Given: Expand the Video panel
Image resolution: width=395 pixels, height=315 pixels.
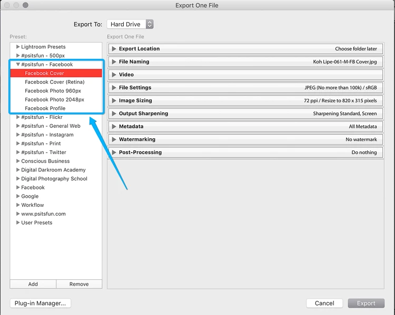Looking at the screenshot, I should pyautogui.click(x=114, y=75).
